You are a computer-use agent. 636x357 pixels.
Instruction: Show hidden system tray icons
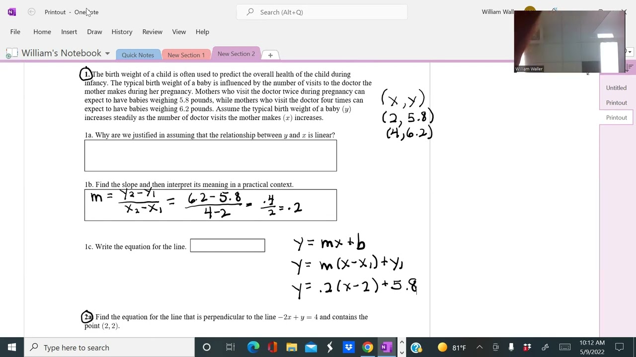pos(479,347)
